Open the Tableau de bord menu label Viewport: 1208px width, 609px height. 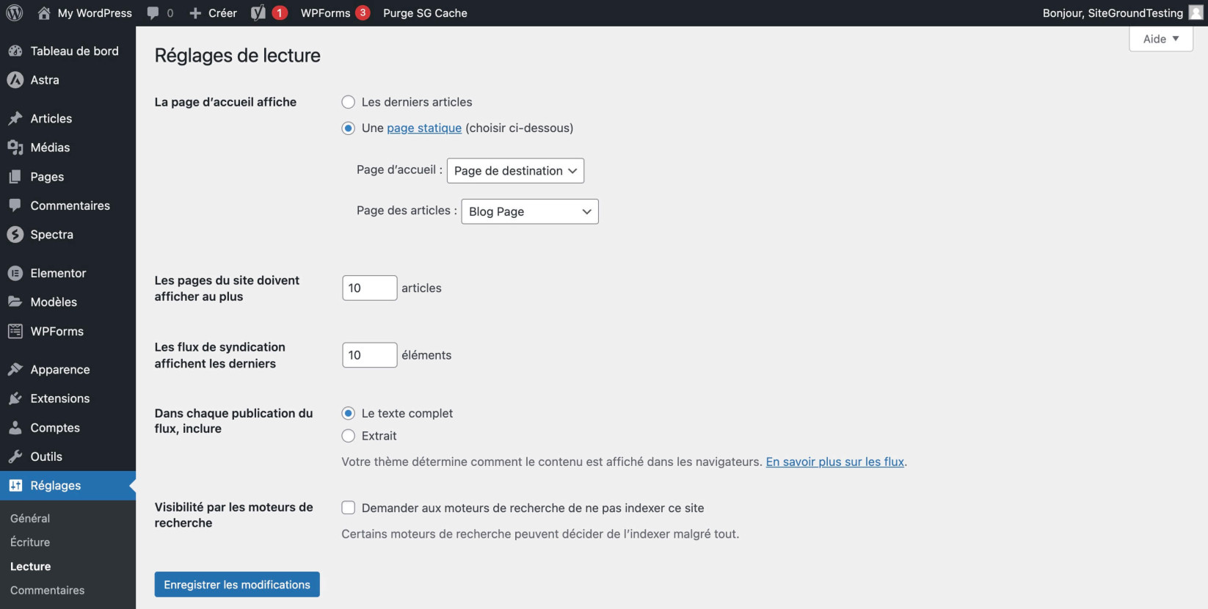(x=74, y=51)
